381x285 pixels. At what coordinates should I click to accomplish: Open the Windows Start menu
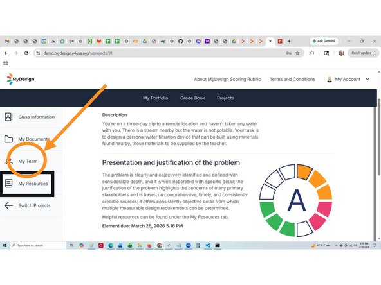click(5, 245)
